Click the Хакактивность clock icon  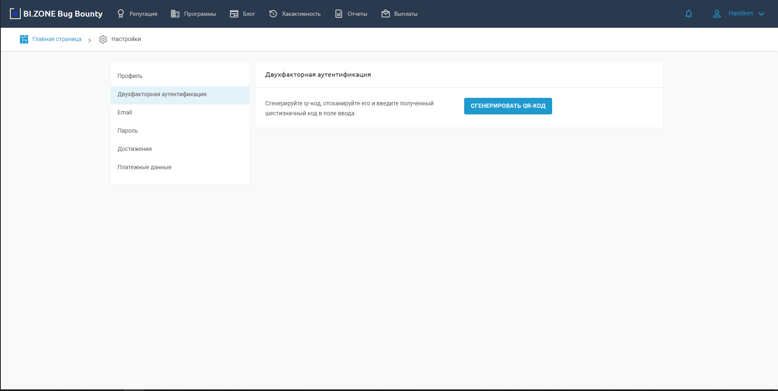coord(273,14)
